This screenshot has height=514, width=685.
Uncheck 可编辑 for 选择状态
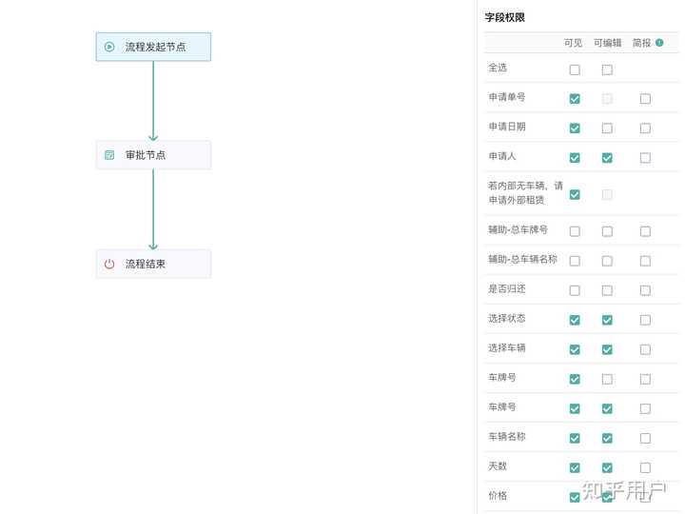tap(607, 320)
